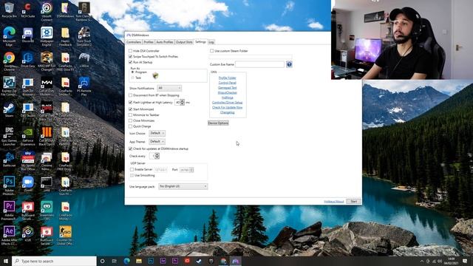Uncheck Run At Startup
The image size is (473, 266).
pyautogui.click(x=130, y=62)
